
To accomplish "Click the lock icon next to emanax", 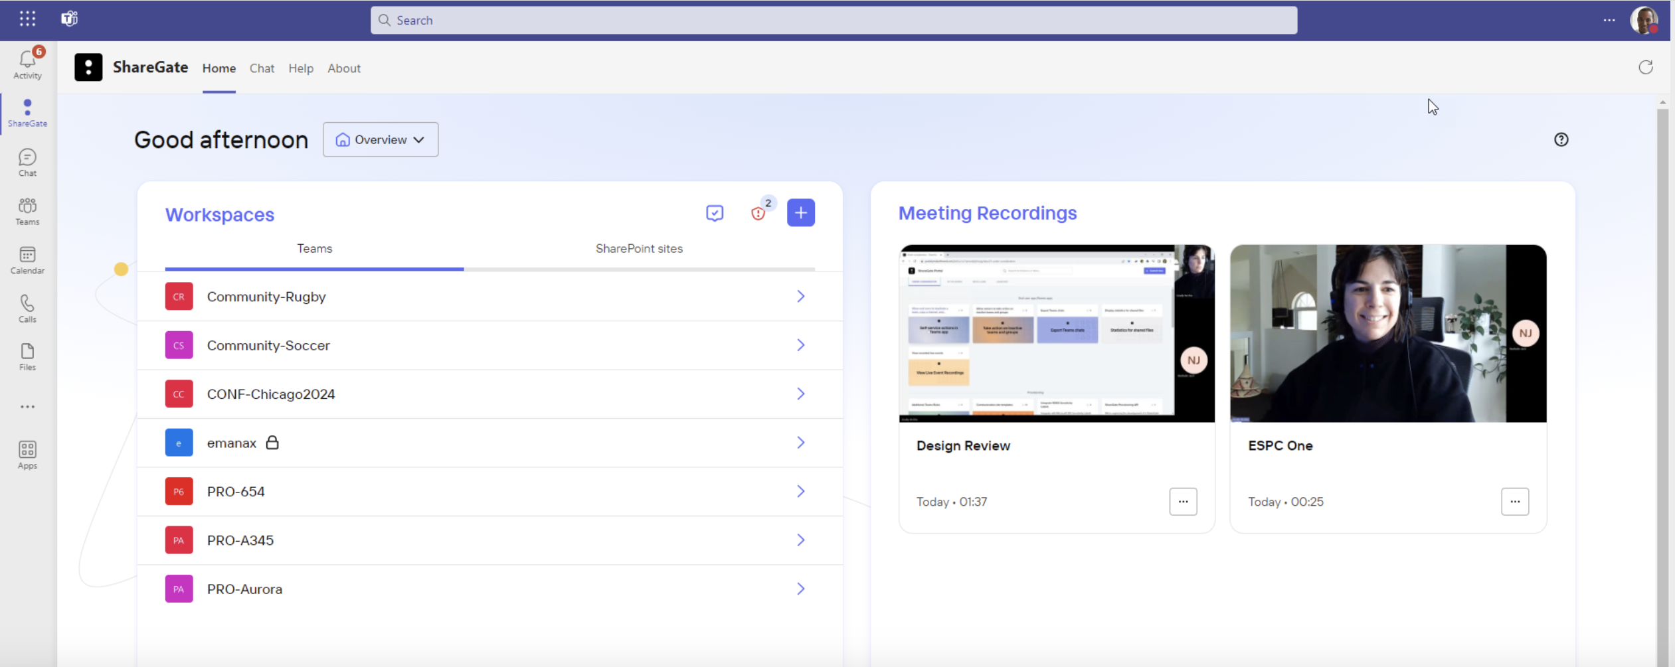I will [x=272, y=443].
